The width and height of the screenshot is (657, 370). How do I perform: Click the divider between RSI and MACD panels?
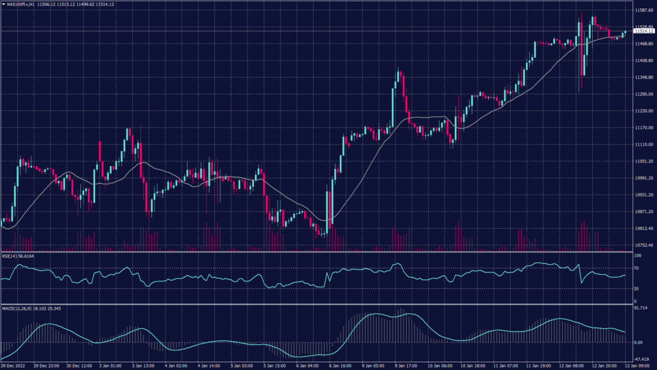(314, 304)
